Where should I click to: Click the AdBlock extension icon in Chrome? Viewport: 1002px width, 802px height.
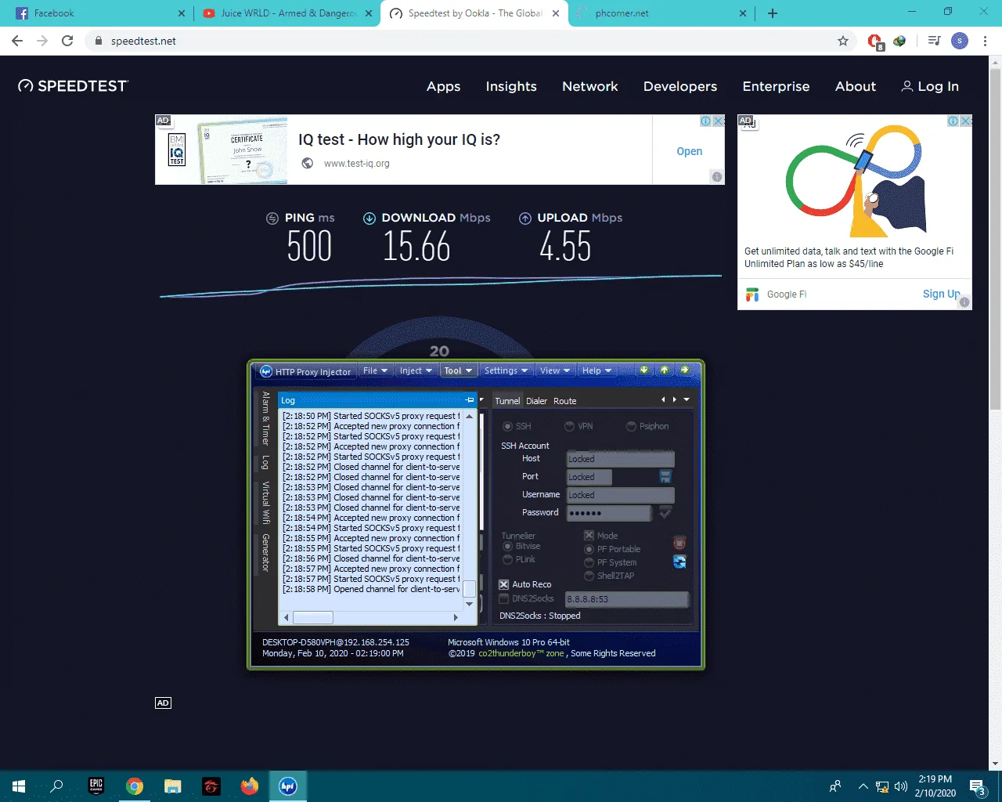point(875,41)
